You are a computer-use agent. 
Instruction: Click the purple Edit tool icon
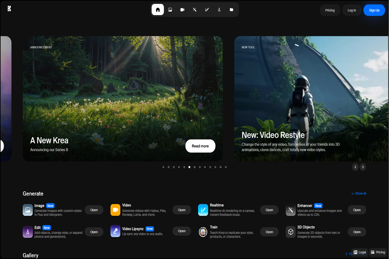coord(28,232)
